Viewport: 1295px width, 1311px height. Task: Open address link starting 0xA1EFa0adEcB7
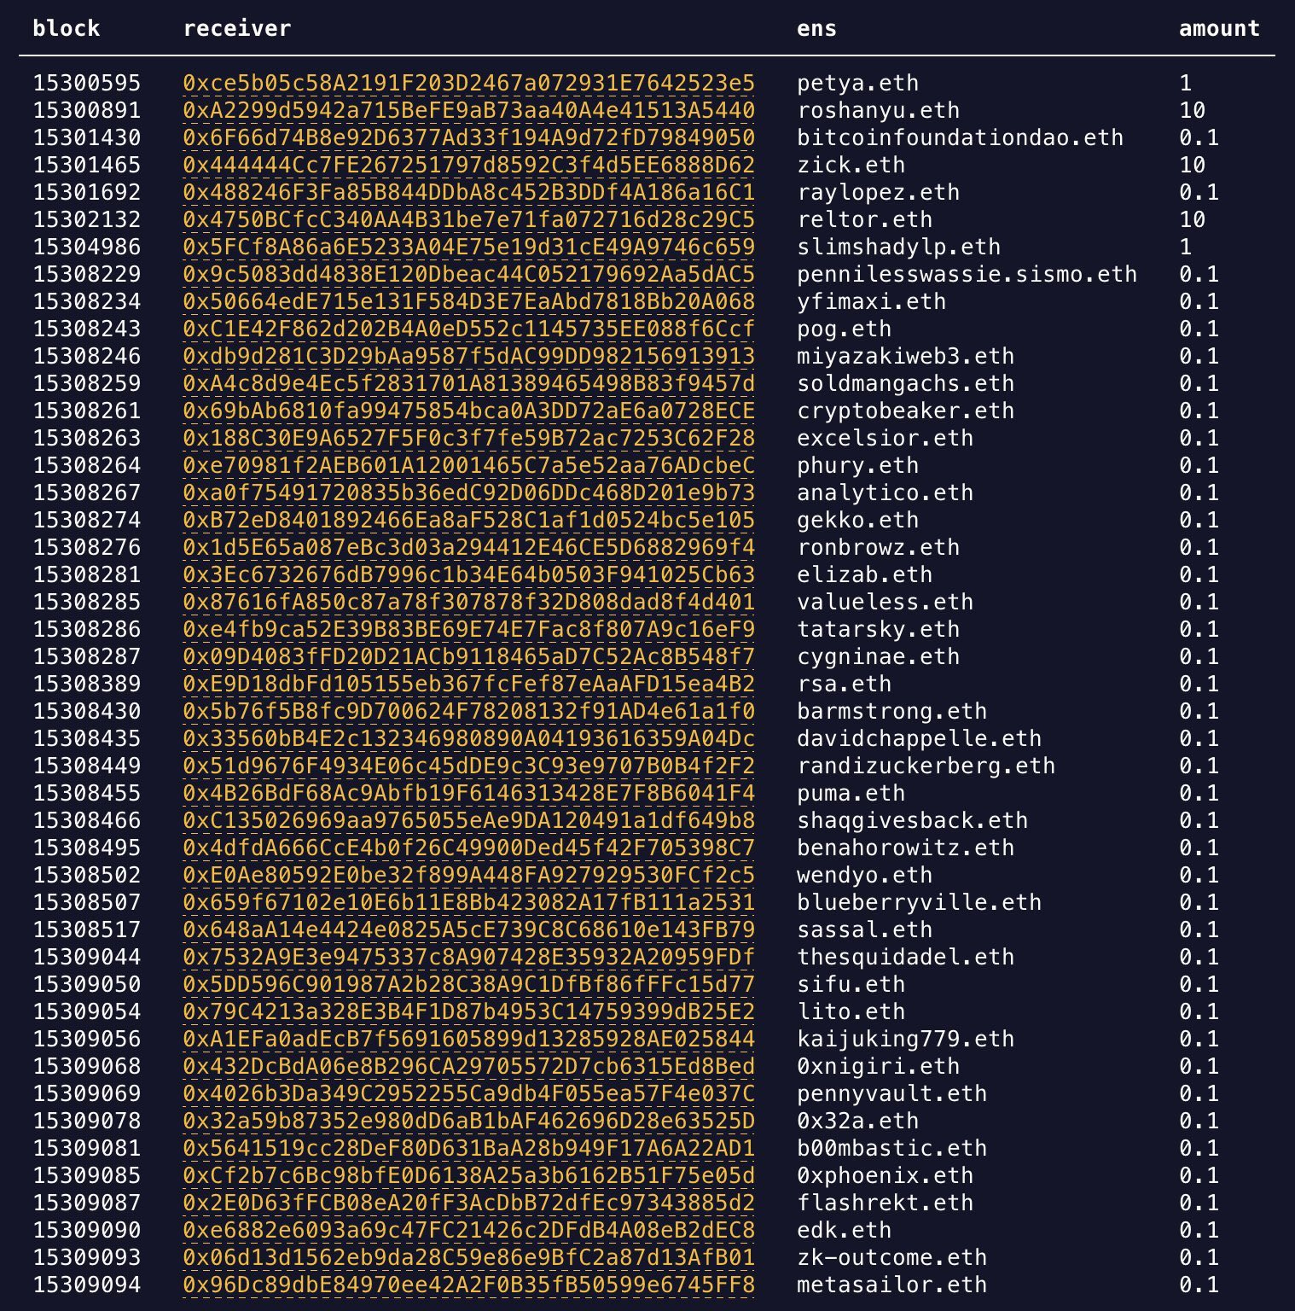pyautogui.click(x=469, y=1039)
